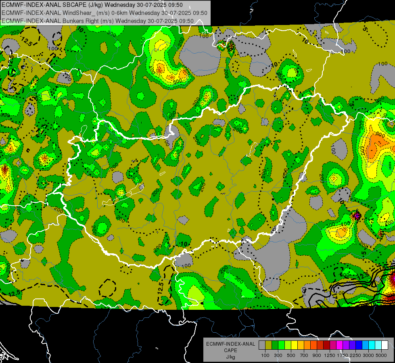Click legend label 5000

(x=381, y=355)
